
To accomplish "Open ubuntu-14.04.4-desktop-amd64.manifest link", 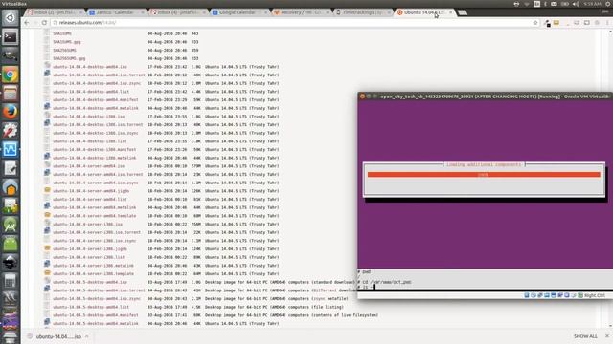I will 96,99.
